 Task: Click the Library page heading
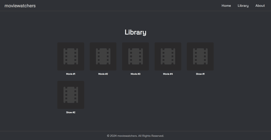tap(135, 32)
